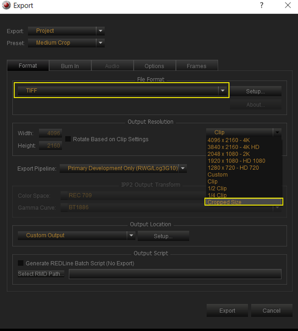Screen dimensions: 298x331
Task: Expand the Export Pipeline dropdown
Action: (x=183, y=168)
